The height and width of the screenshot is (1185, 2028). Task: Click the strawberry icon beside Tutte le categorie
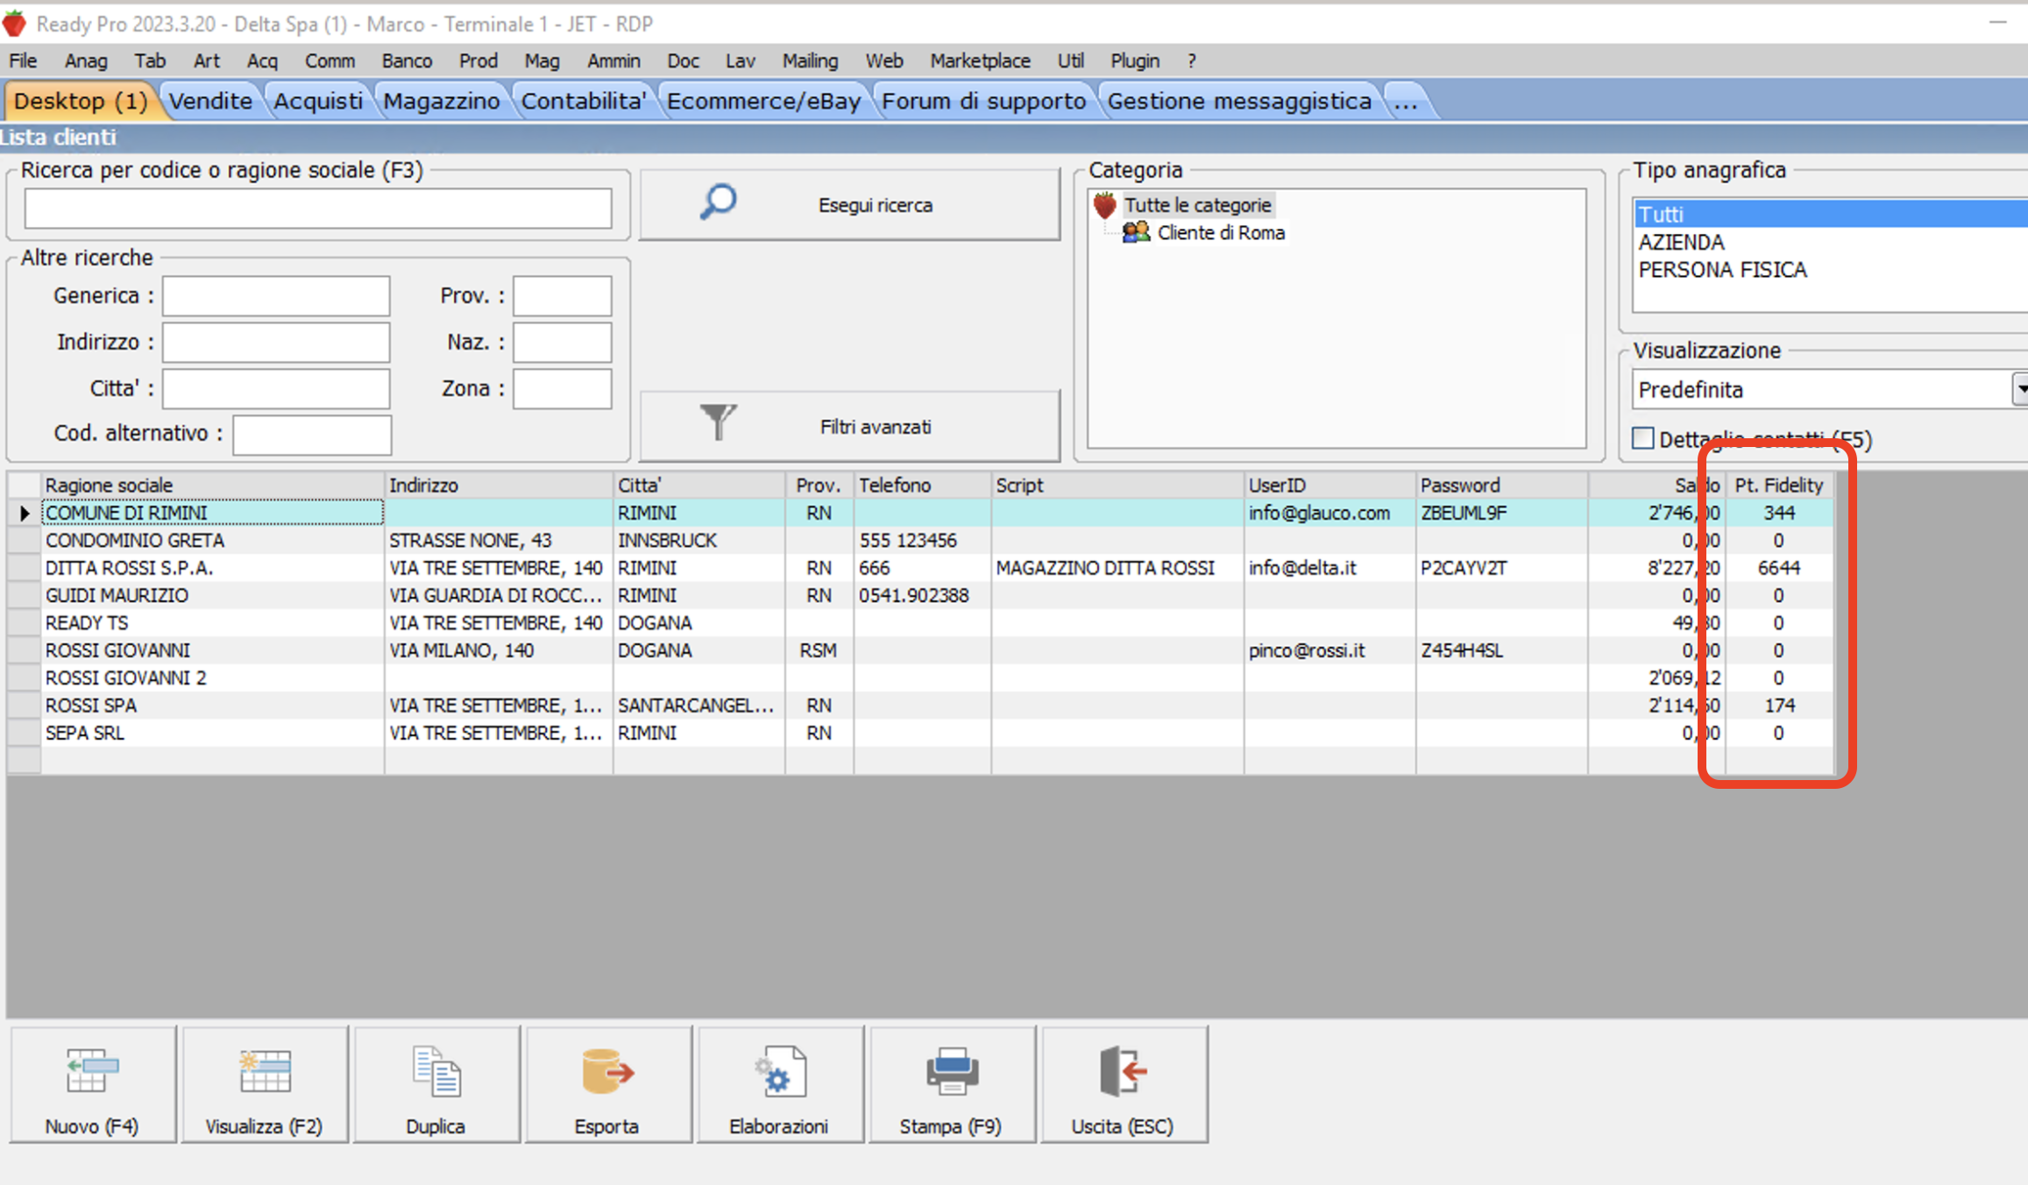[x=1104, y=205]
